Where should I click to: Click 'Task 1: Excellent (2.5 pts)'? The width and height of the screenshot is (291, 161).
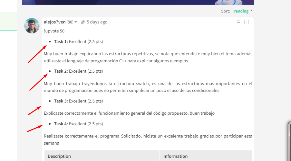pyautogui.click(x=79, y=41)
